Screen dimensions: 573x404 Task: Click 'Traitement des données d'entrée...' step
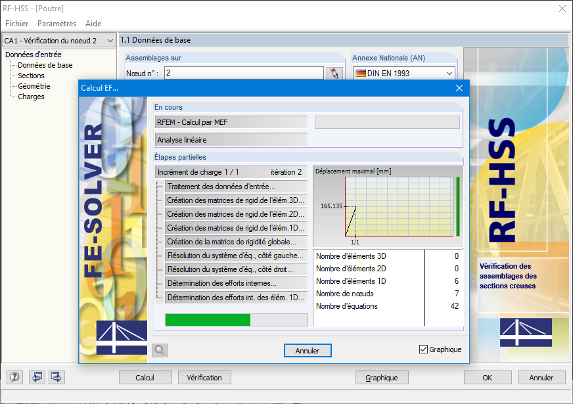pyautogui.click(x=236, y=187)
